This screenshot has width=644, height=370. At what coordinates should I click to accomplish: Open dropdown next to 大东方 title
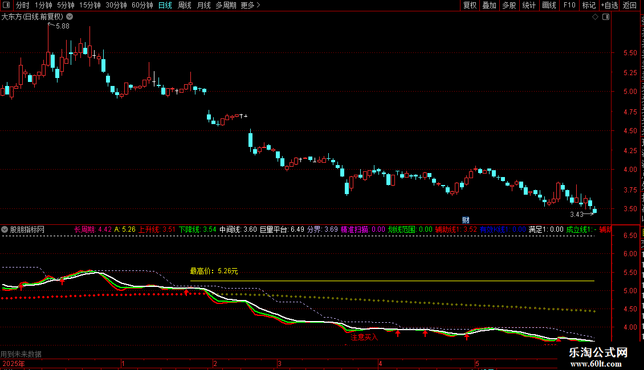[x=70, y=17]
